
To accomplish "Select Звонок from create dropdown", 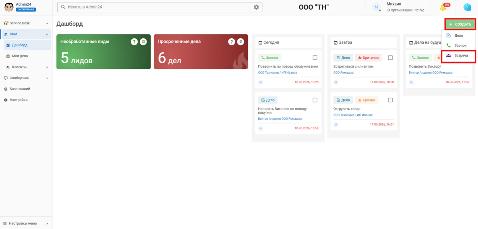I will coord(458,45).
